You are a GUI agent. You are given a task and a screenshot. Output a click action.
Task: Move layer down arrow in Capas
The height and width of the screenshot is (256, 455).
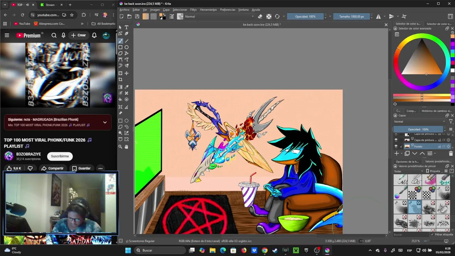point(414,153)
